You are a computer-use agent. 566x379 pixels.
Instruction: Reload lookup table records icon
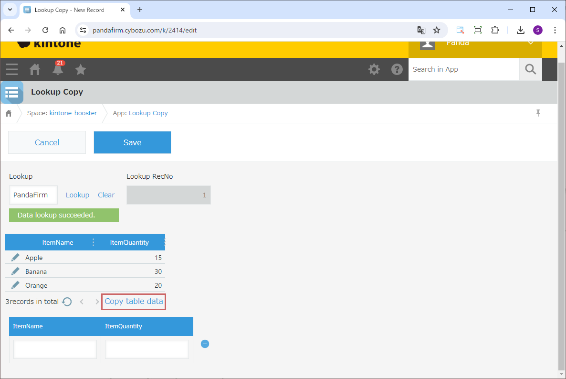pos(67,302)
